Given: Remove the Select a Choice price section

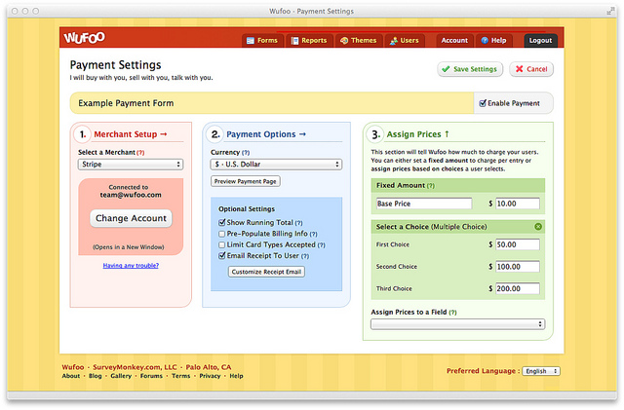Looking at the screenshot, I should [x=538, y=227].
